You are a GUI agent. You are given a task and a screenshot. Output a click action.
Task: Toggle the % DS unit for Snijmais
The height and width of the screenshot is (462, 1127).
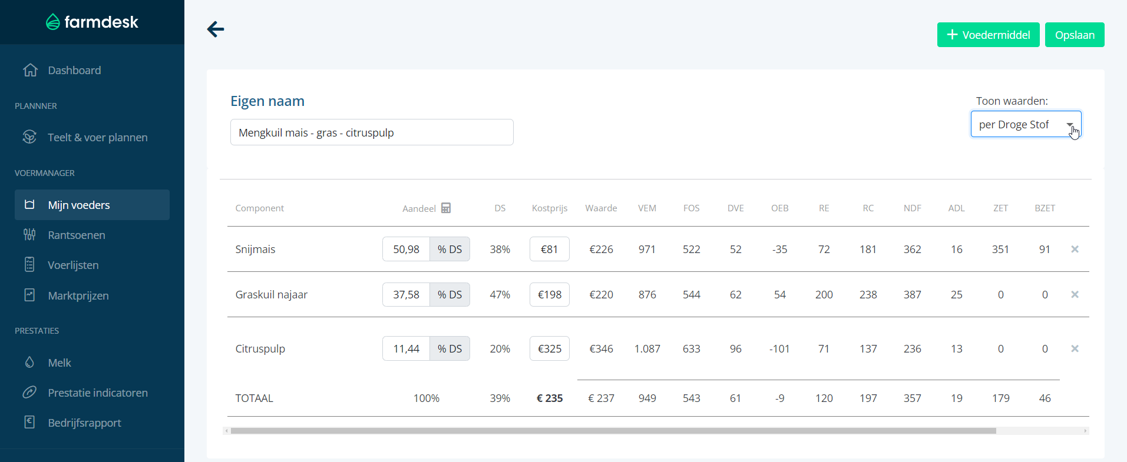(450, 249)
